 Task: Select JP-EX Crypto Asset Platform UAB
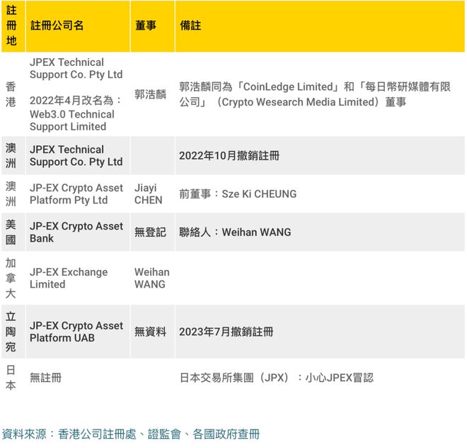[76, 332]
